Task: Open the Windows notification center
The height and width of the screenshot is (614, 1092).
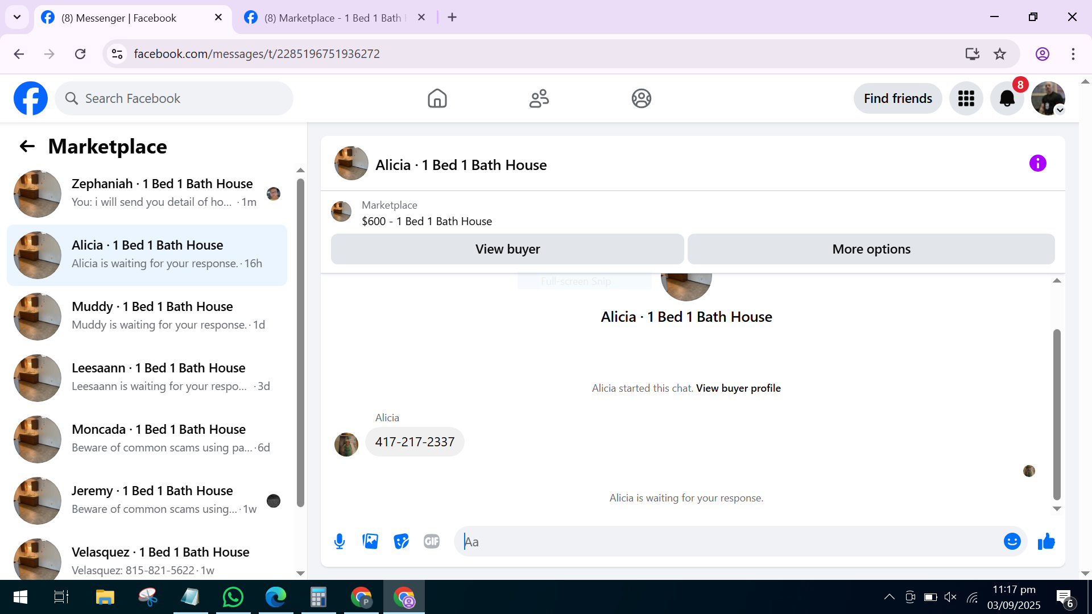Action: (x=1065, y=598)
